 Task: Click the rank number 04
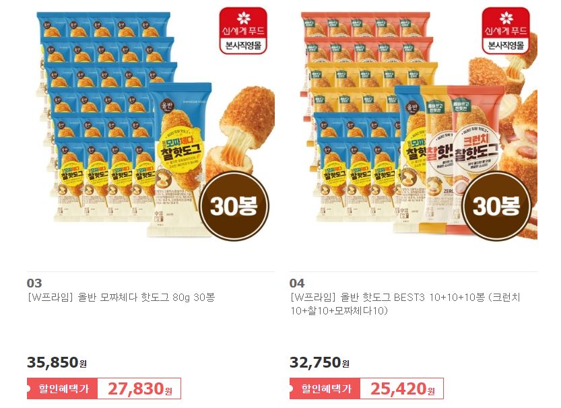click(x=297, y=283)
